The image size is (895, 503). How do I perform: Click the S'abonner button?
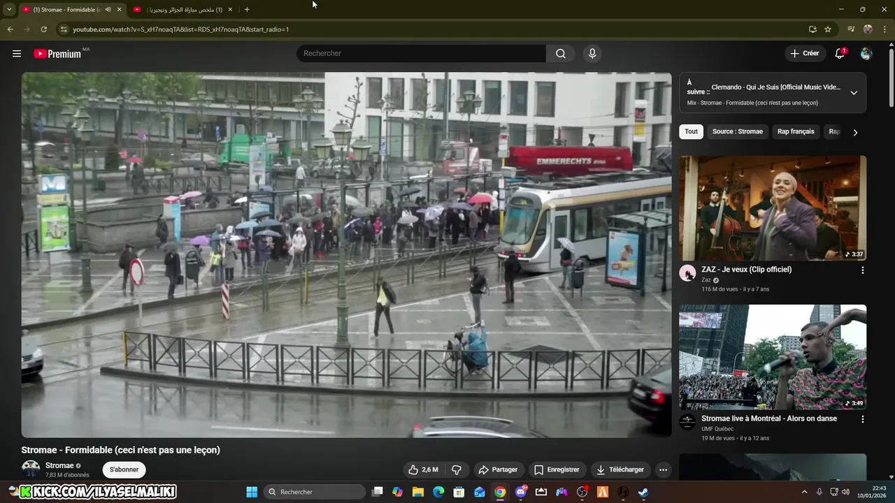[x=124, y=469]
